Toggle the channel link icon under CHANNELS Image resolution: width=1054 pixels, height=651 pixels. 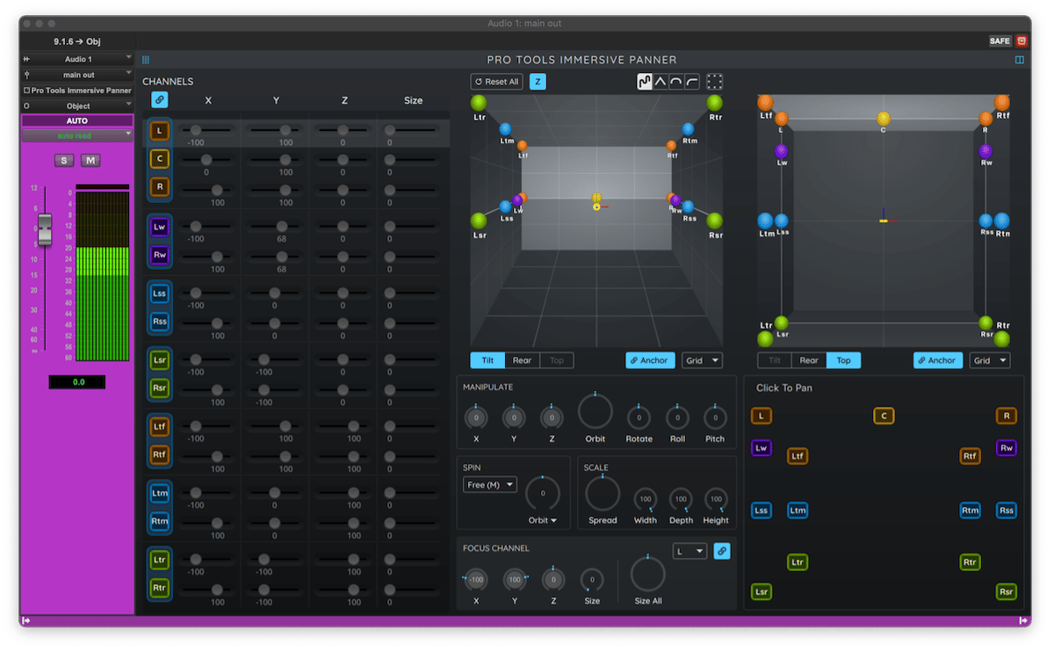click(159, 100)
